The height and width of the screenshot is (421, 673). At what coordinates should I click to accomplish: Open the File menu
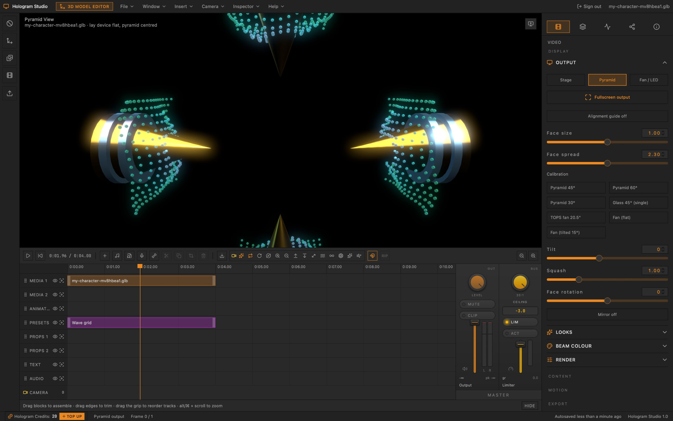pyautogui.click(x=127, y=6)
